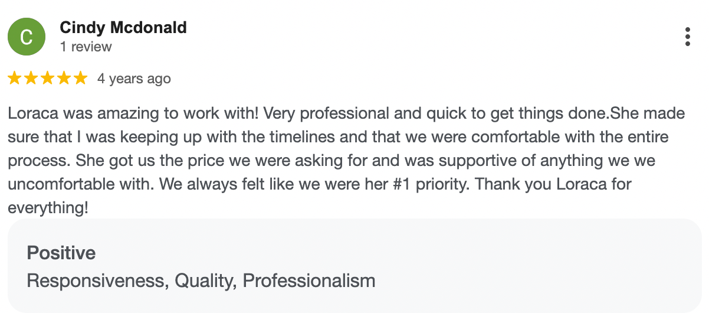Image resolution: width=709 pixels, height=313 pixels.
Task: Click the second rating star
Action: (x=31, y=79)
